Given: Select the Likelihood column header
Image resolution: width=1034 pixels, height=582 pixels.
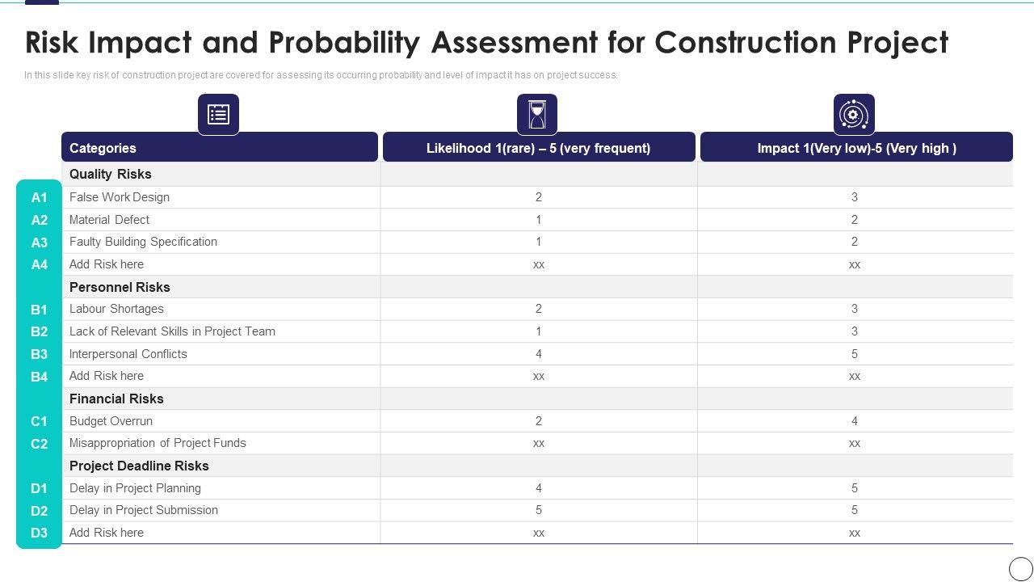Looking at the screenshot, I should tap(538, 148).
